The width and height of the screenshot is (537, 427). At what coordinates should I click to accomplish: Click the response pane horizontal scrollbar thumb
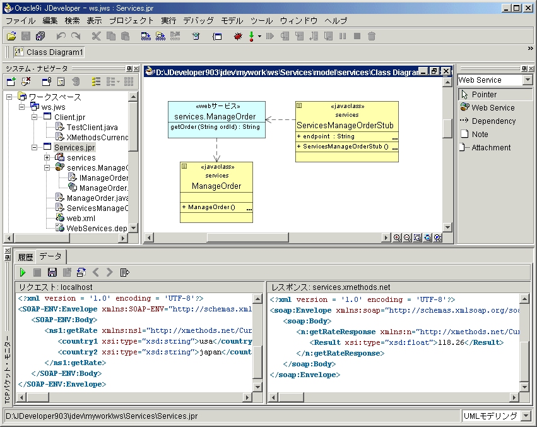tap(291, 397)
